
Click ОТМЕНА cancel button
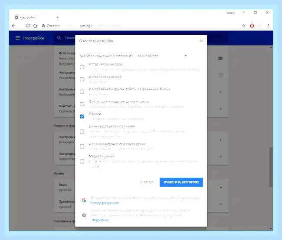click(x=147, y=182)
